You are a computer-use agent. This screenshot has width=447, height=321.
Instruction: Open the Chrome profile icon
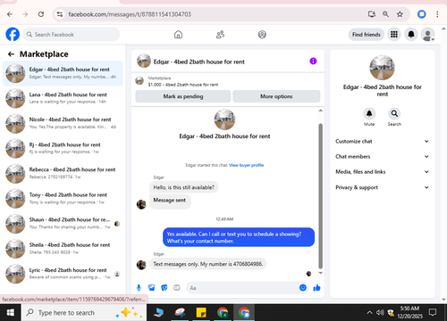tap(421, 14)
